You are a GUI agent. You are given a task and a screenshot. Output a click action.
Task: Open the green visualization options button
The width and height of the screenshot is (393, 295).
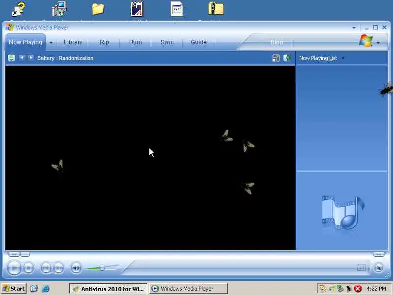pos(11,58)
